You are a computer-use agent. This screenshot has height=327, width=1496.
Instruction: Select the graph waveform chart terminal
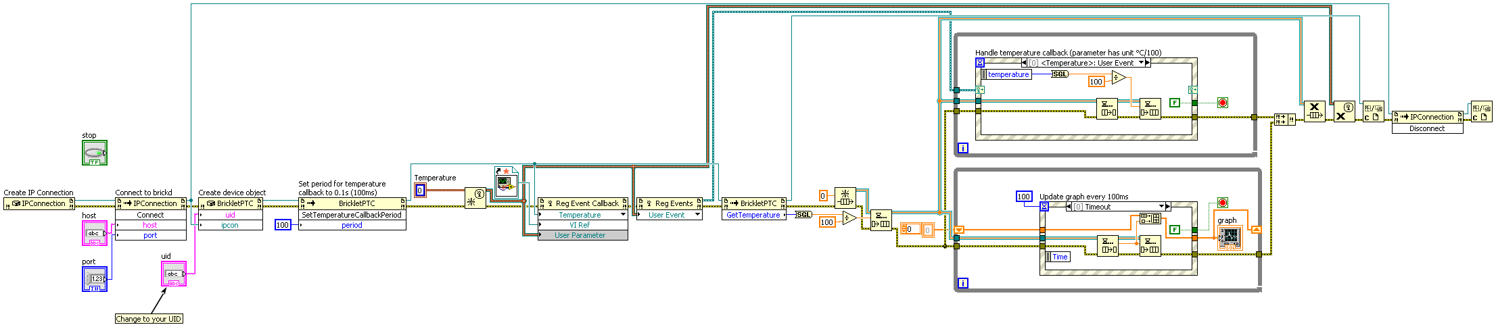pos(1230,237)
